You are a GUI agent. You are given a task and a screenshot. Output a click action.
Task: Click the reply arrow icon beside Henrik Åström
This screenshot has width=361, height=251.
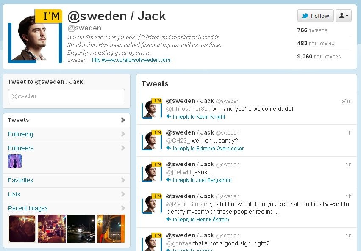point(169,219)
